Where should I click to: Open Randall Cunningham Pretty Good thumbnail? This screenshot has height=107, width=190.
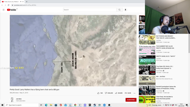click(147, 90)
